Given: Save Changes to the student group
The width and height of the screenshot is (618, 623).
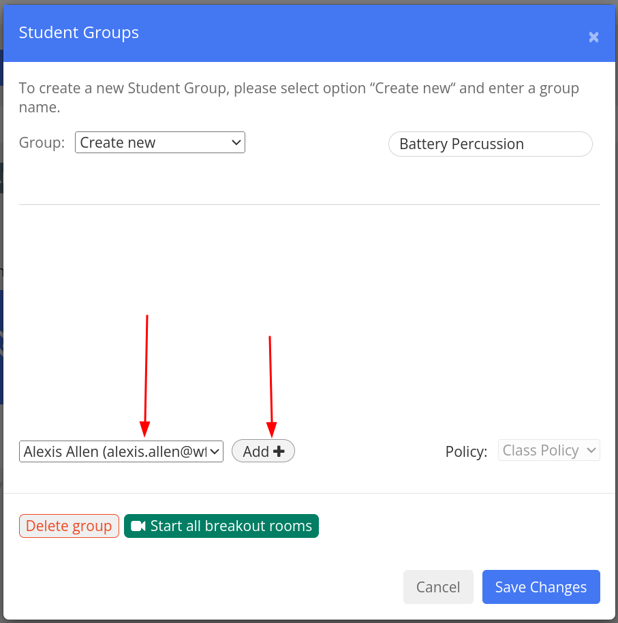Looking at the screenshot, I should point(541,587).
